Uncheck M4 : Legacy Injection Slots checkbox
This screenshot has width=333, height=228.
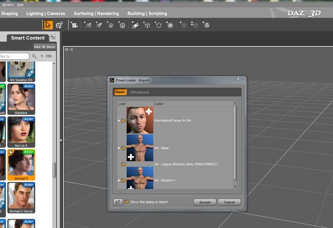click(123, 164)
